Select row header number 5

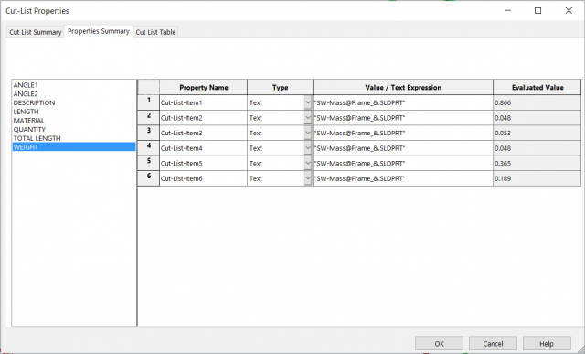tap(148, 163)
